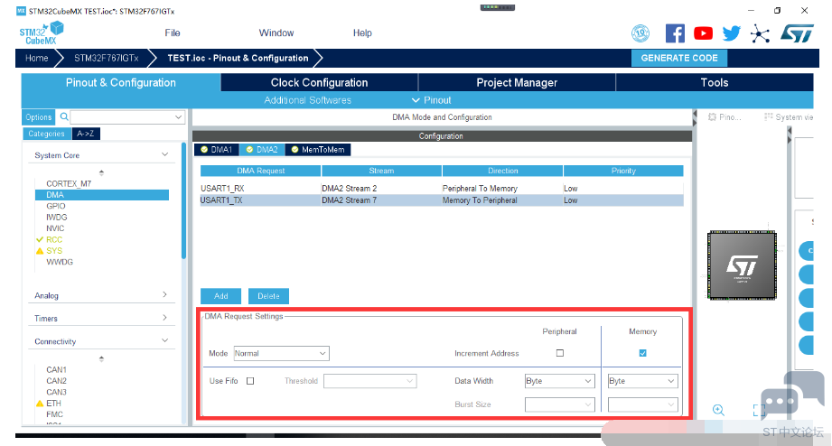832x446 pixels.
Task: Select the DMA2 tab
Action: (263, 150)
